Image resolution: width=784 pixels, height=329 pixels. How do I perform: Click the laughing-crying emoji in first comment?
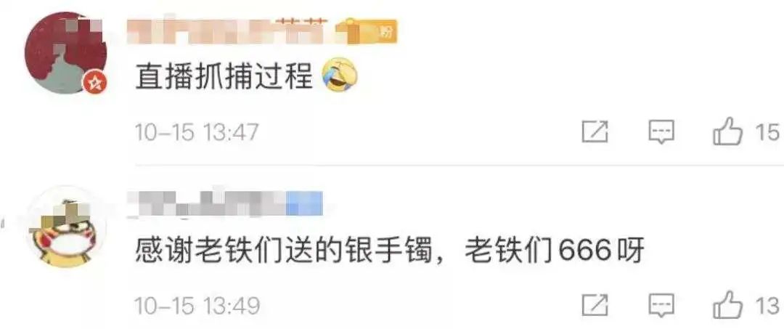pyautogui.click(x=341, y=75)
